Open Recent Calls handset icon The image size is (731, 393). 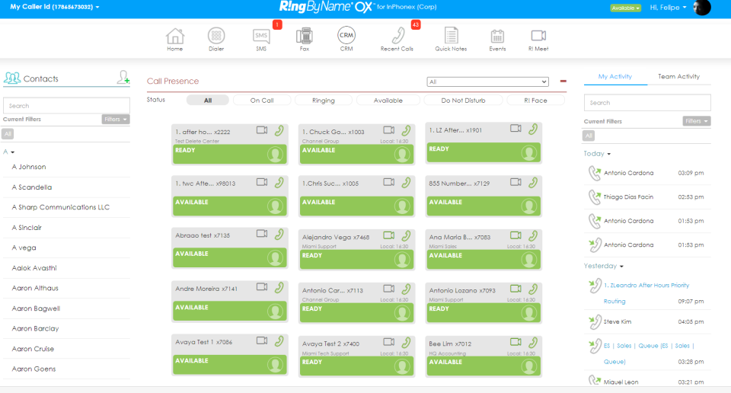click(397, 36)
